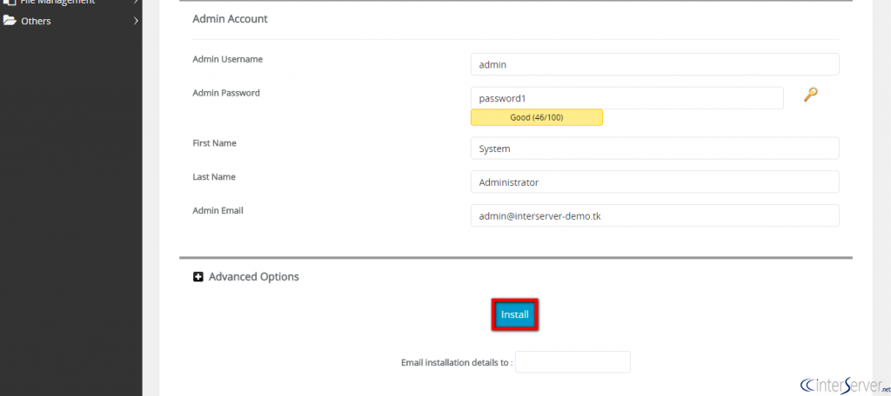Focus the Admin Password field
The height and width of the screenshot is (396, 891).
tap(626, 98)
